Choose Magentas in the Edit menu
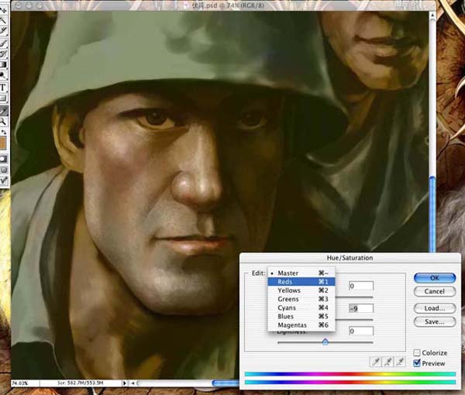Screen dimensions: 465x395 (301, 325)
